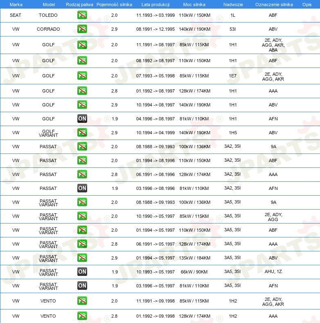Select the GOLF VARIANT model cell
This screenshot has height=323, width=320.
point(48,133)
